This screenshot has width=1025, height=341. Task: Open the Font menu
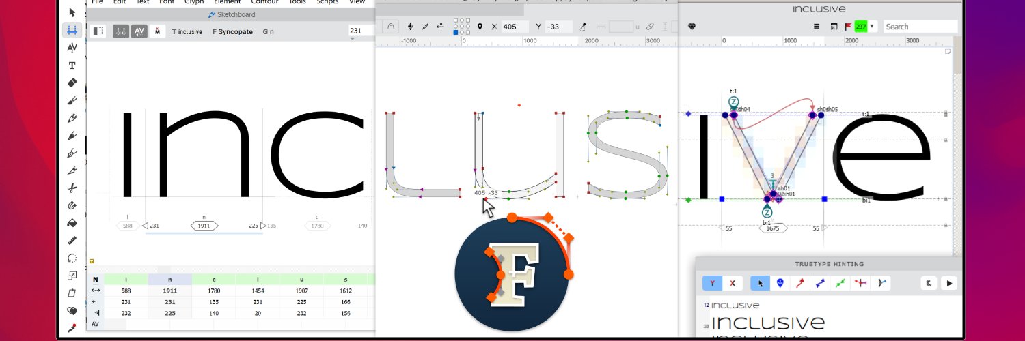(167, 2)
